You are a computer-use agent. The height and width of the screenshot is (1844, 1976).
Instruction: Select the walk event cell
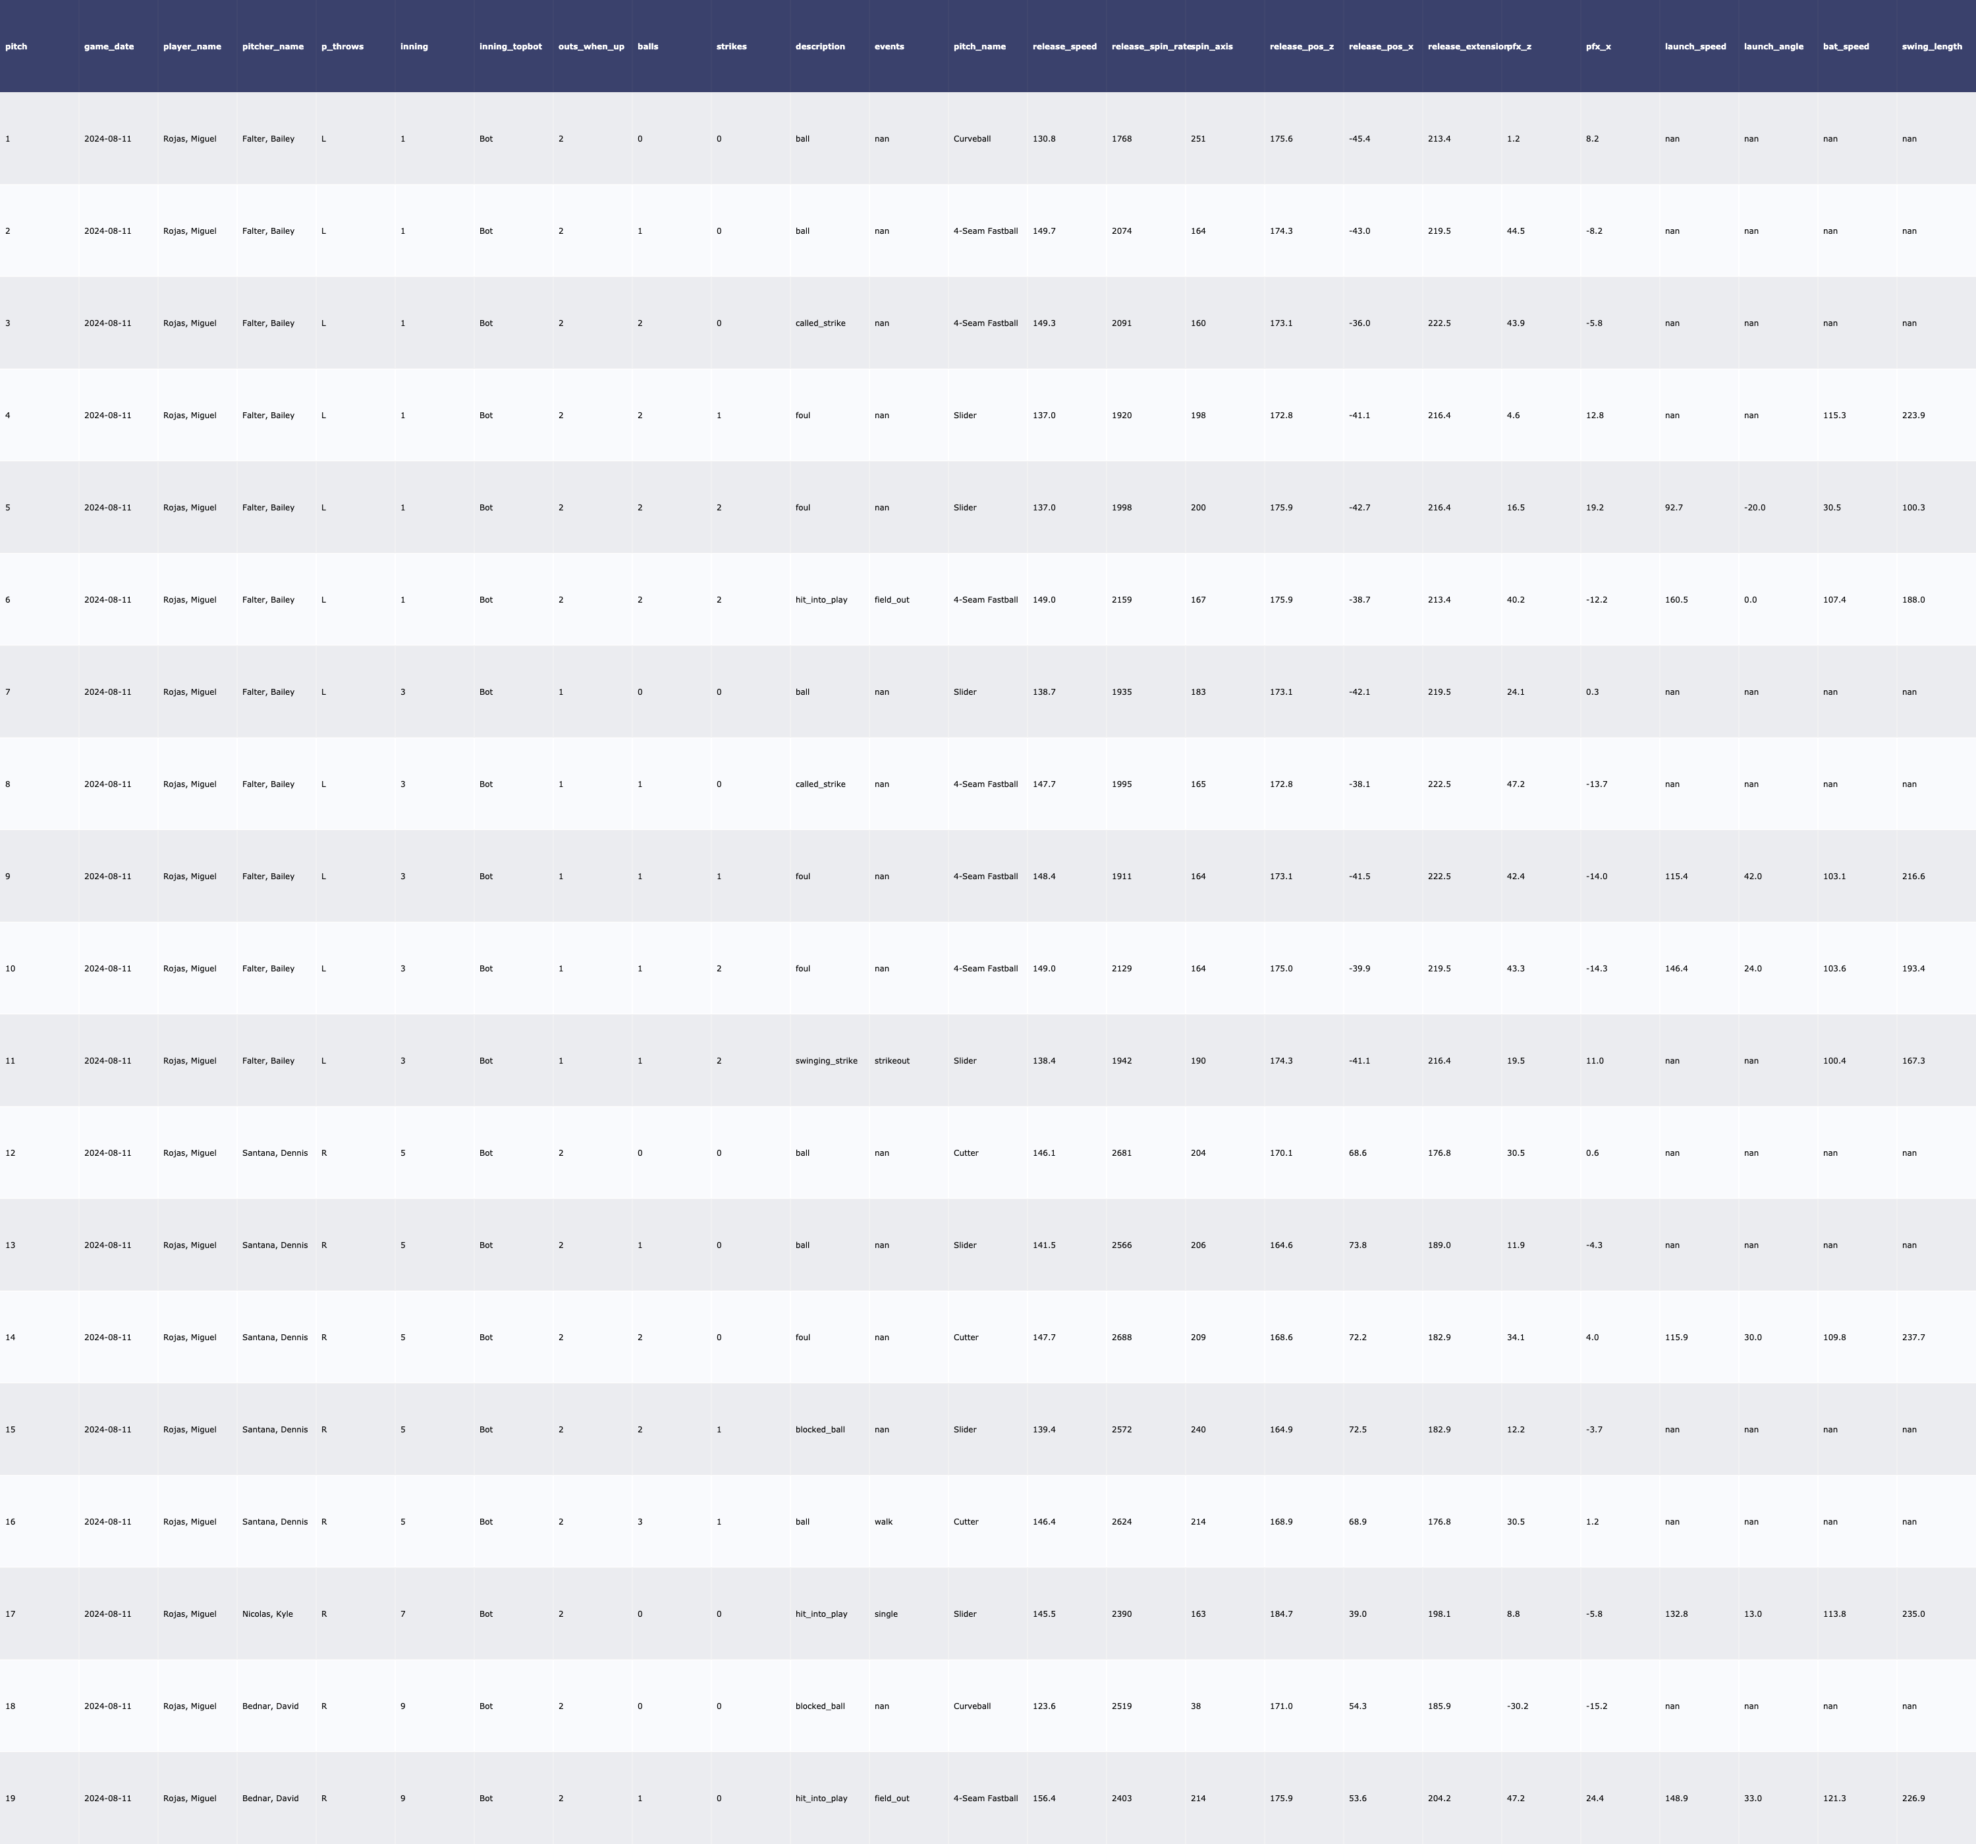pyautogui.click(x=884, y=1522)
